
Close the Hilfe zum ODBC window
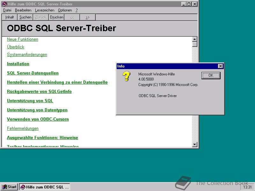click(x=195, y=4)
